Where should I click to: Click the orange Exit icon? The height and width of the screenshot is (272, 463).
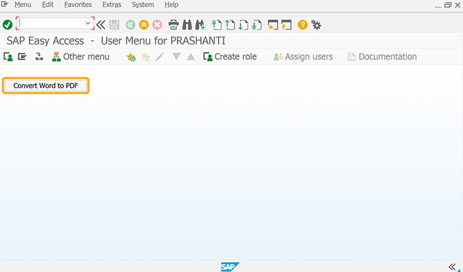coord(144,25)
